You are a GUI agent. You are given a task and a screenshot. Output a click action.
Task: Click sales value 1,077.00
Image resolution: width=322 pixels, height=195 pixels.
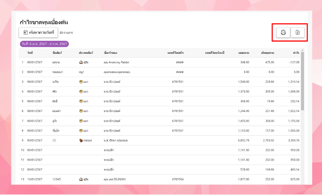tap(244, 179)
